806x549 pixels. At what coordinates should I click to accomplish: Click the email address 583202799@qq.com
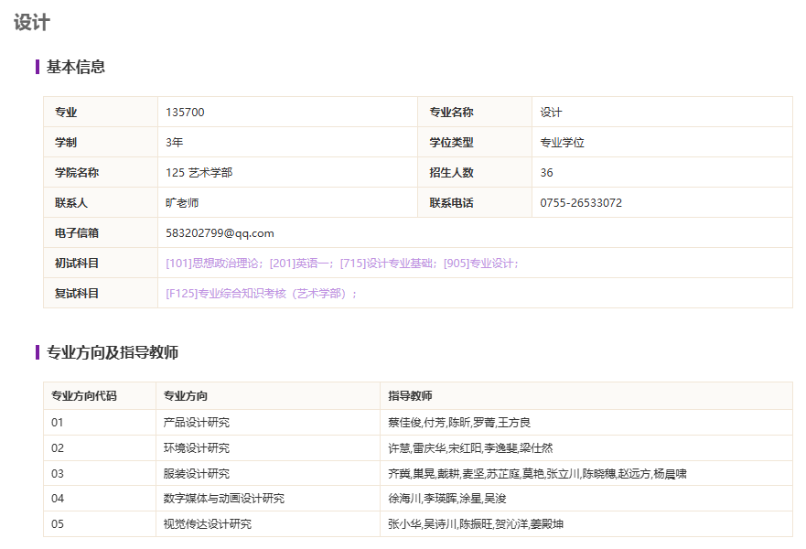(220, 233)
